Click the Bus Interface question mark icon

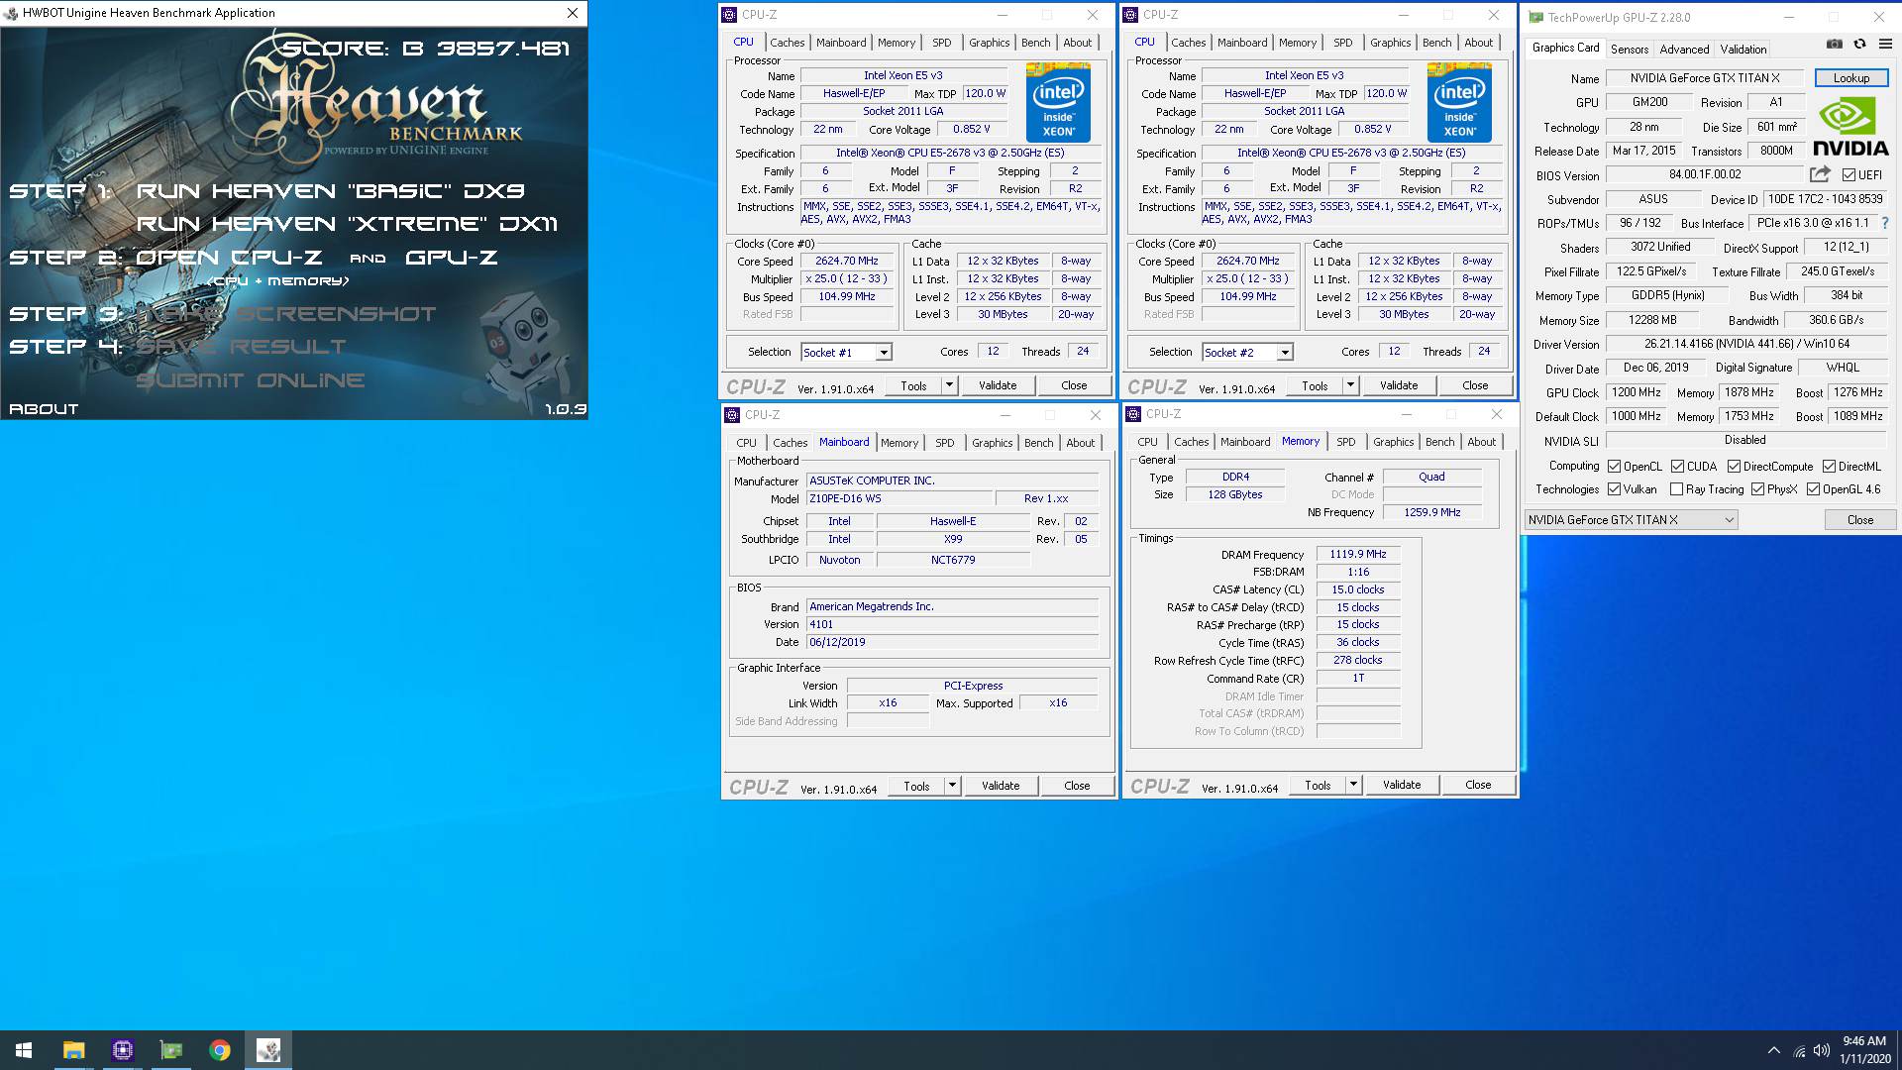tap(1884, 223)
